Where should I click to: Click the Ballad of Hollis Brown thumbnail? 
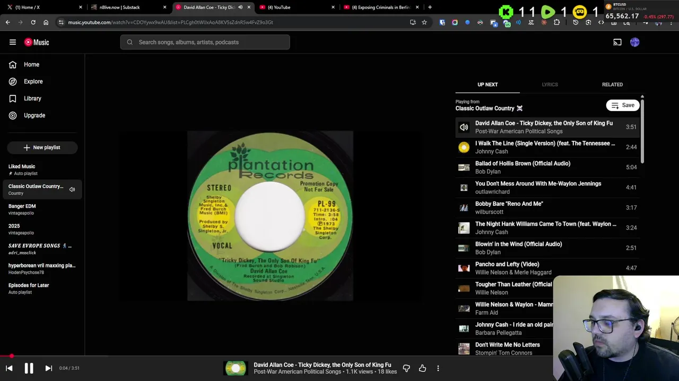tap(464, 168)
